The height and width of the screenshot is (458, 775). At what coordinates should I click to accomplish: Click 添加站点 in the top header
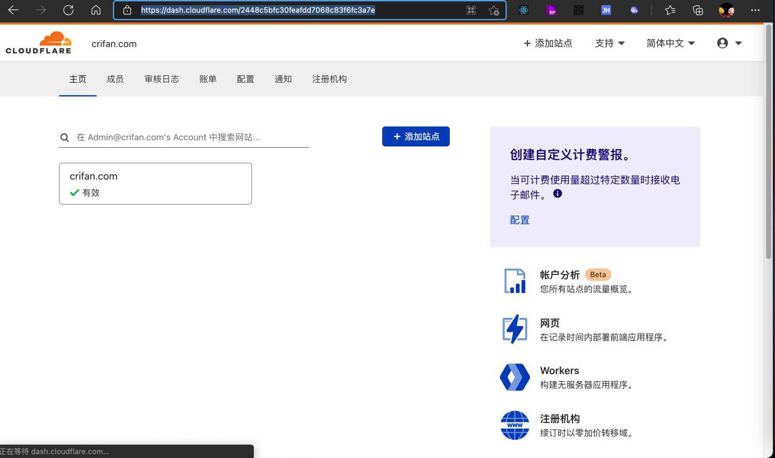(x=548, y=43)
